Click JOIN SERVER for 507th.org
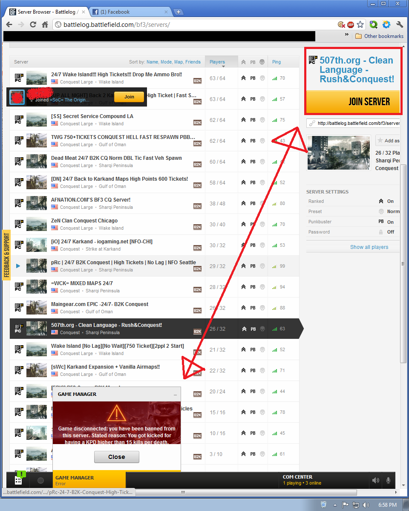The width and height of the screenshot is (409, 511). pyautogui.click(x=353, y=101)
